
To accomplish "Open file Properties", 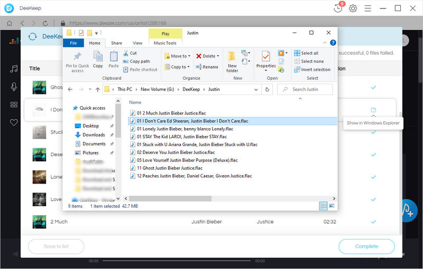I will click(266, 61).
